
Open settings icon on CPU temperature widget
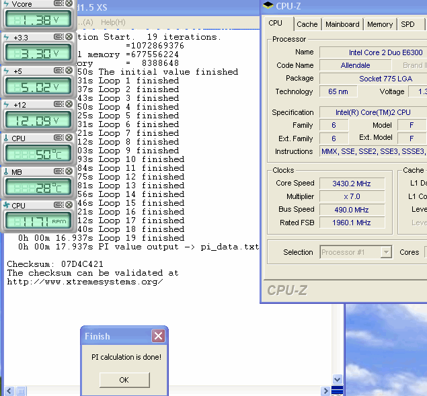click(58, 138)
